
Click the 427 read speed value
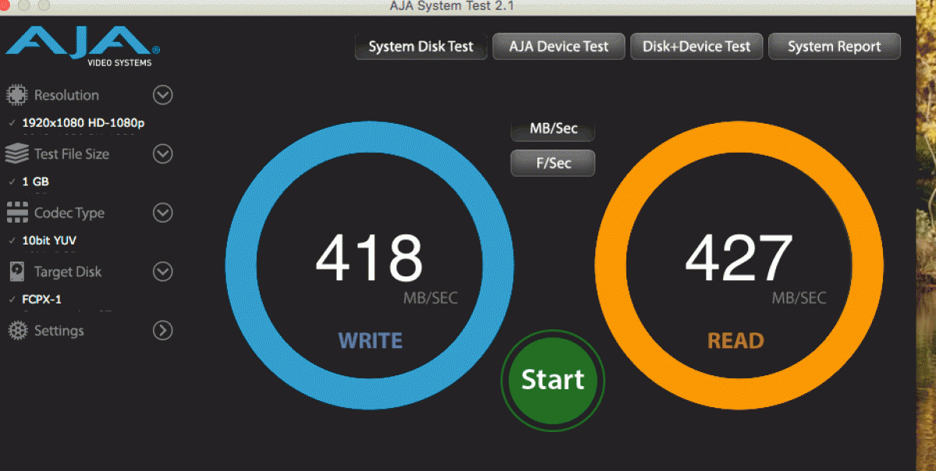pos(739,258)
